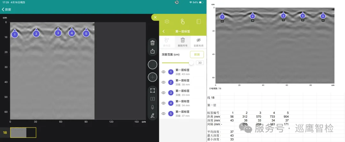Click marker 1 in the report image

click(x=222, y=17)
